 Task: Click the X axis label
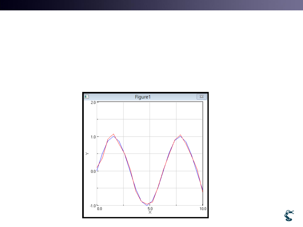coord(150,212)
